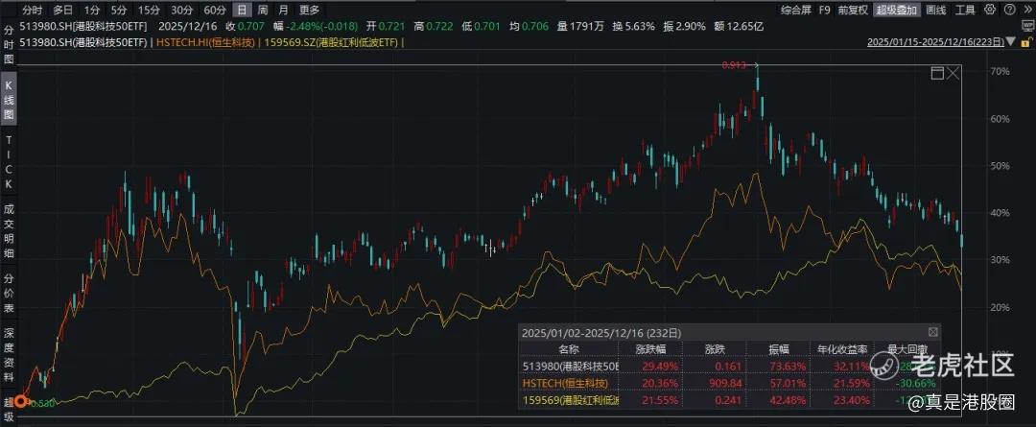Select the 159569(港股红利低 table row
This screenshot has width=1036, height=427.
point(729,400)
